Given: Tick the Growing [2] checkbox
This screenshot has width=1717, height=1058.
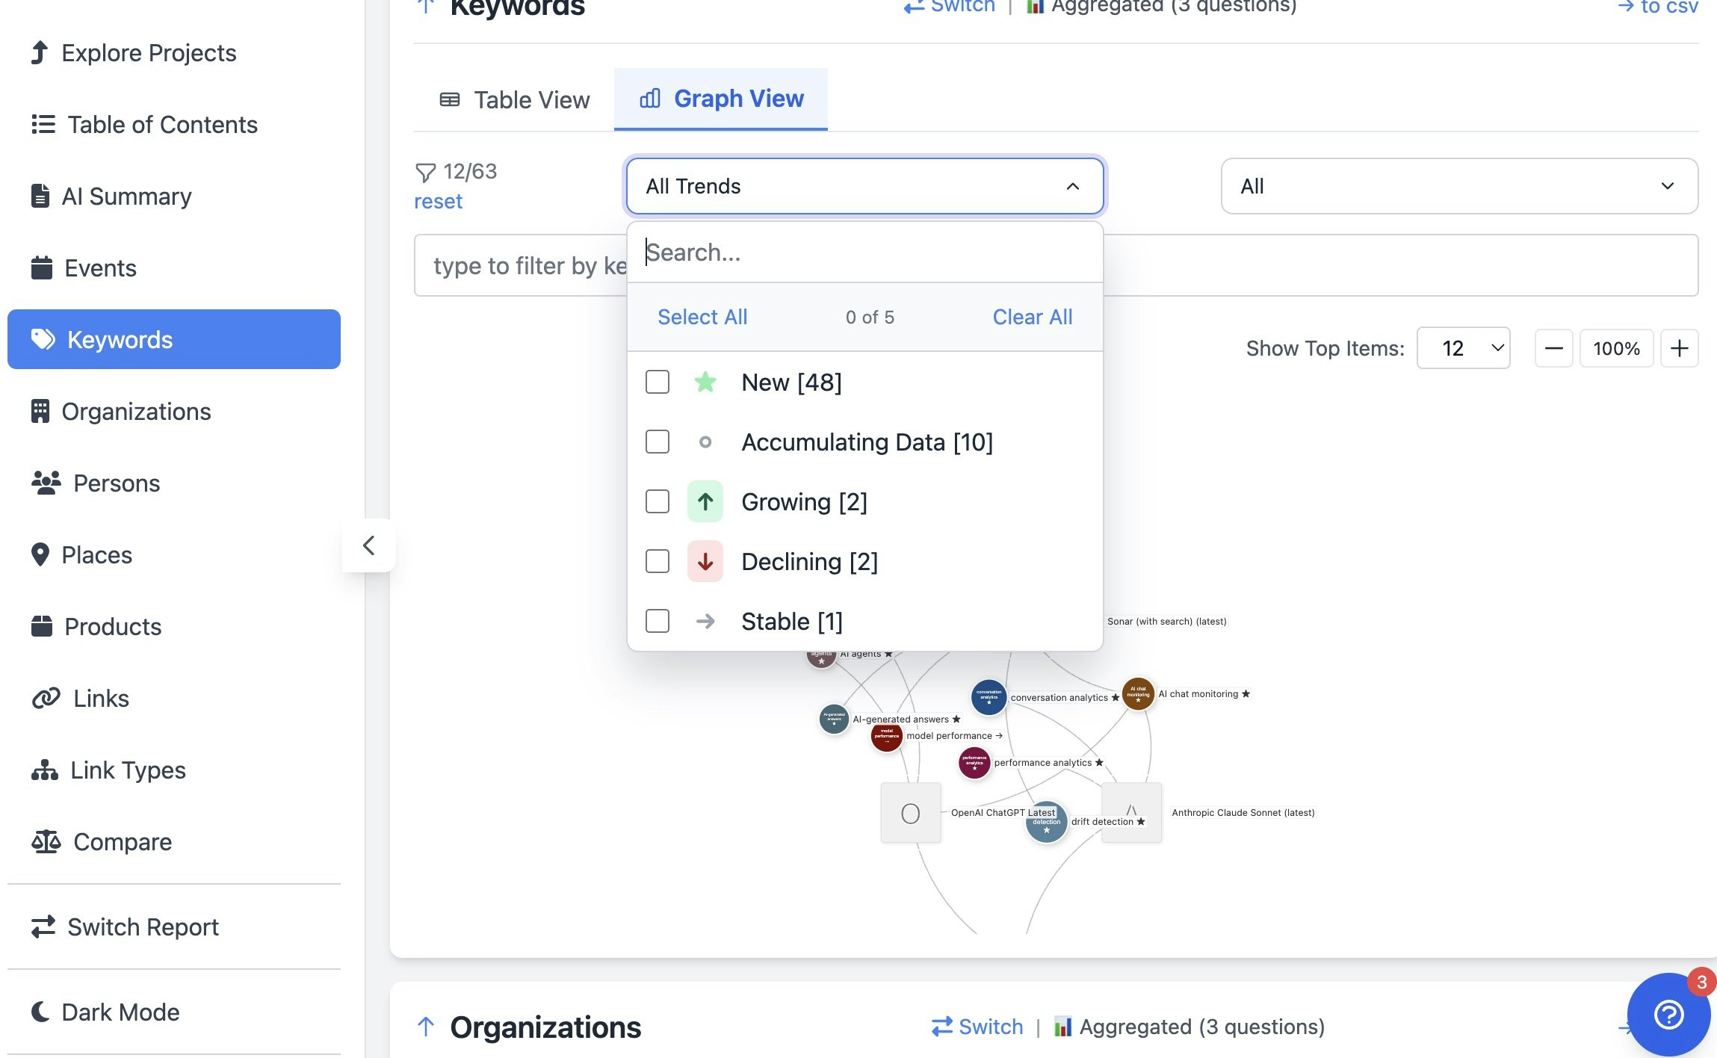Looking at the screenshot, I should tap(658, 501).
